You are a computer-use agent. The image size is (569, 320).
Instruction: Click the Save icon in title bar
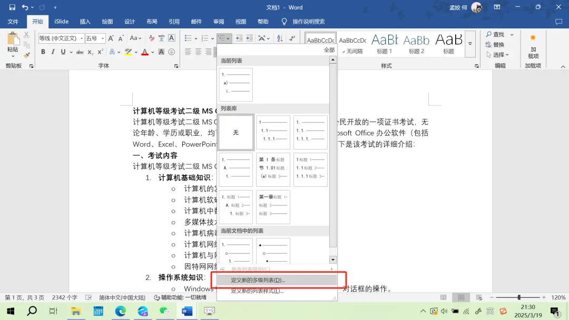12,7
